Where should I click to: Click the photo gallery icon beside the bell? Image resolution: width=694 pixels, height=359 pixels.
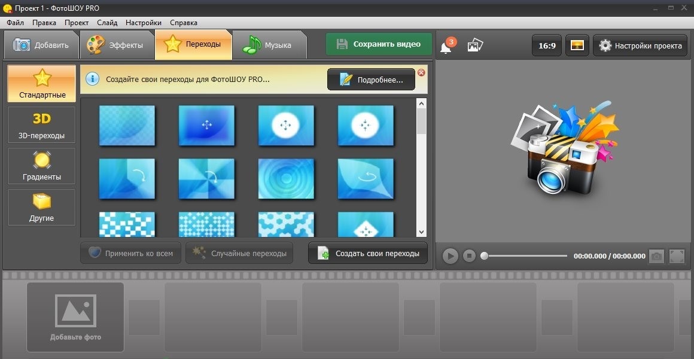click(x=475, y=45)
